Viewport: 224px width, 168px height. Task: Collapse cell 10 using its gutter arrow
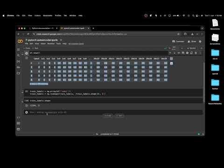pos(22,102)
